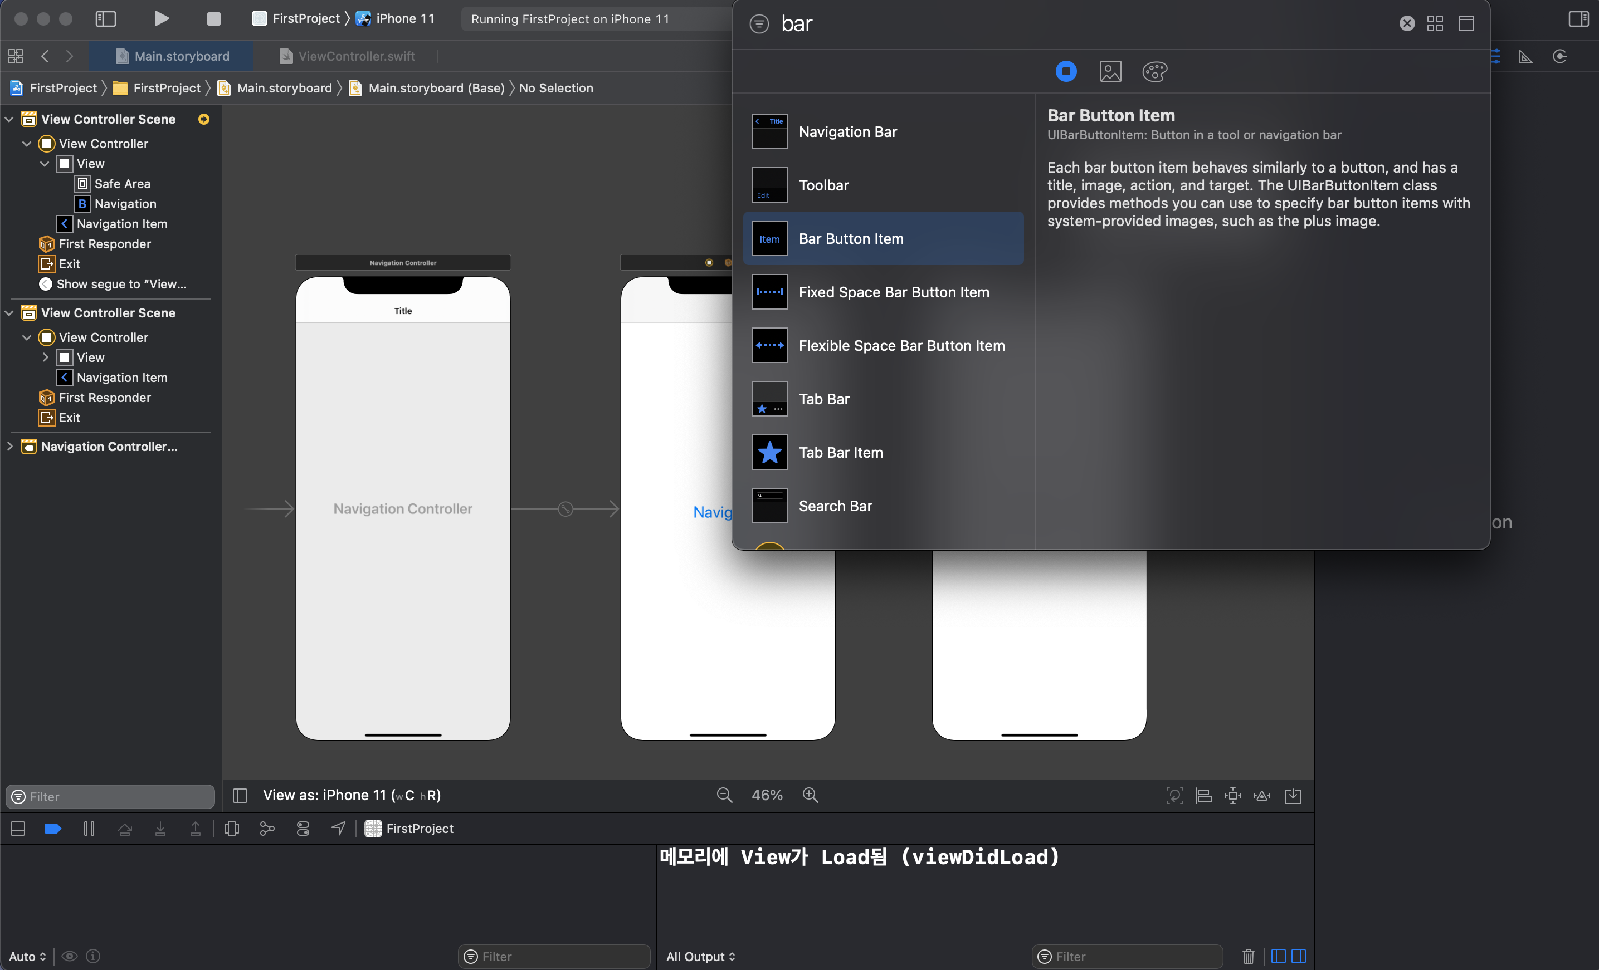Show the Color library tab
This screenshot has width=1599, height=970.
(1154, 71)
